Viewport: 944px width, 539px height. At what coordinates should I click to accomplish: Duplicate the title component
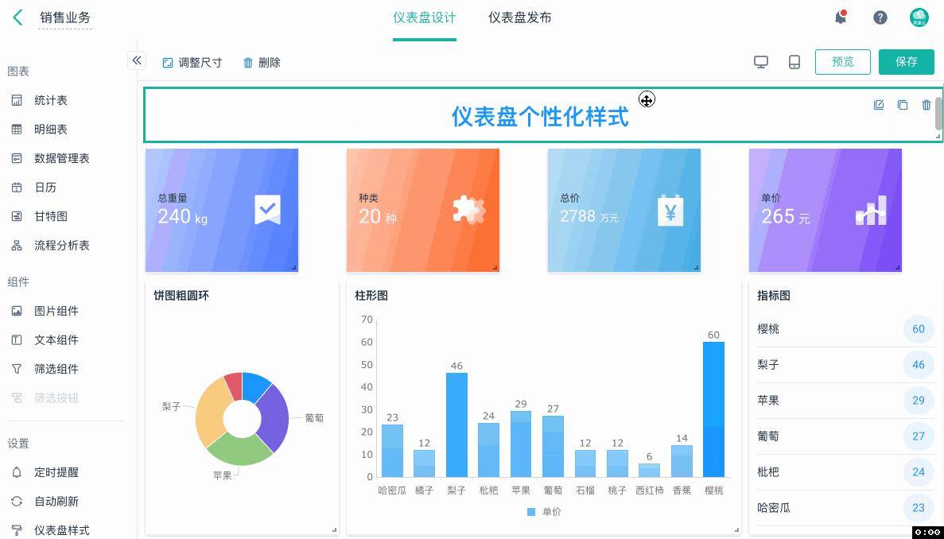(902, 105)
